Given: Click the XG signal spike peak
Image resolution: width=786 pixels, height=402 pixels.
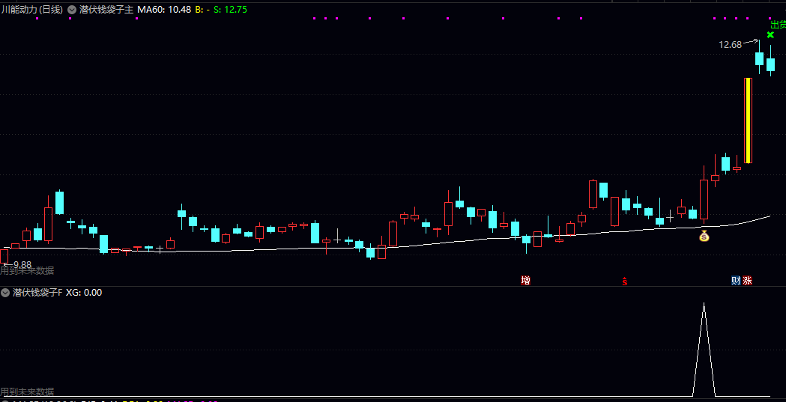Looking at the screenshot, I should pos(704,303).
